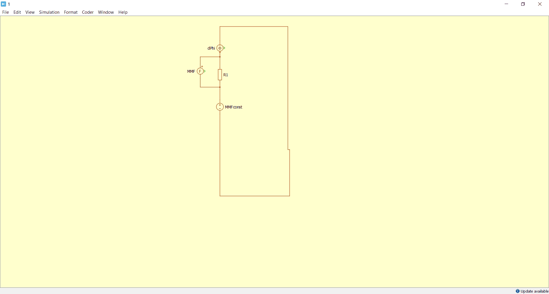
Task: Open the File menu
Action: click(x=5, y=12)
